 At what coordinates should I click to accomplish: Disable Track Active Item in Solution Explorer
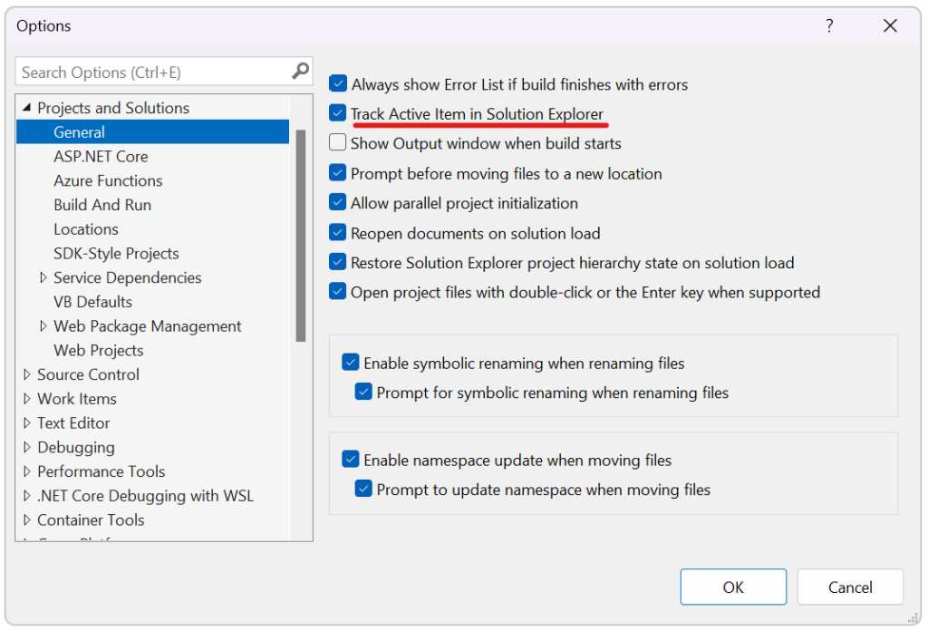pyautogui.click(x=337, y=113)
